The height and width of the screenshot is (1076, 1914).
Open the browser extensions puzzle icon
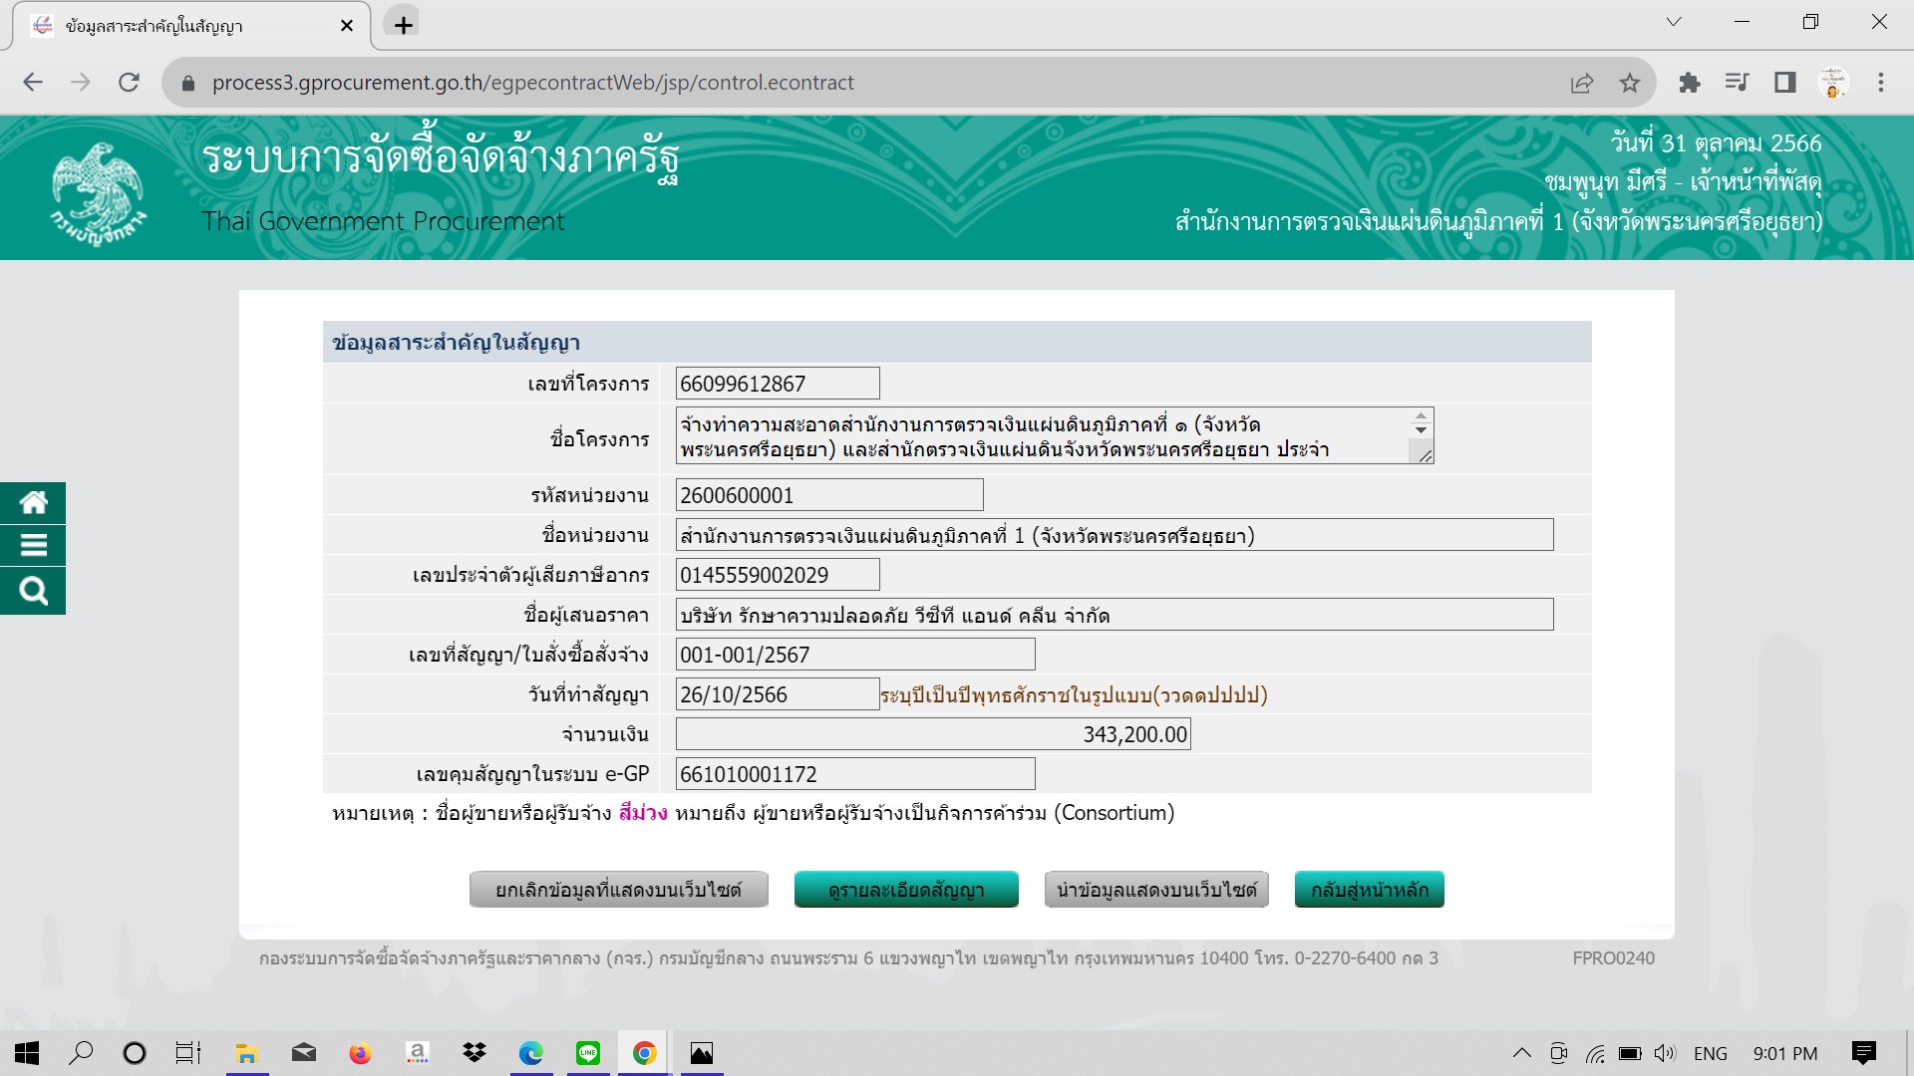tap(1691, 83)
